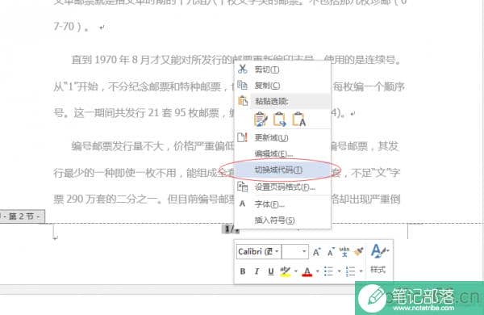
Task: Click the Phonetic Guide (wén) icon
Action: coord(344,252)
